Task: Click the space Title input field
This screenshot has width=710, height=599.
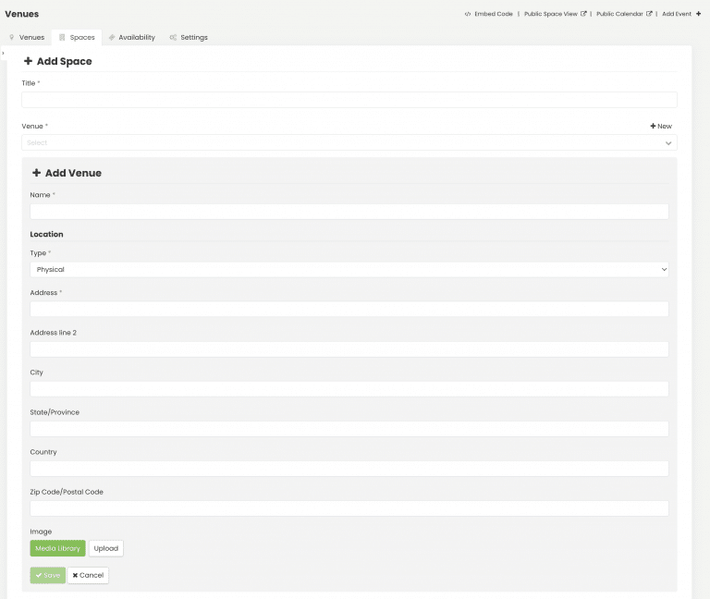Action: (349, 100)
